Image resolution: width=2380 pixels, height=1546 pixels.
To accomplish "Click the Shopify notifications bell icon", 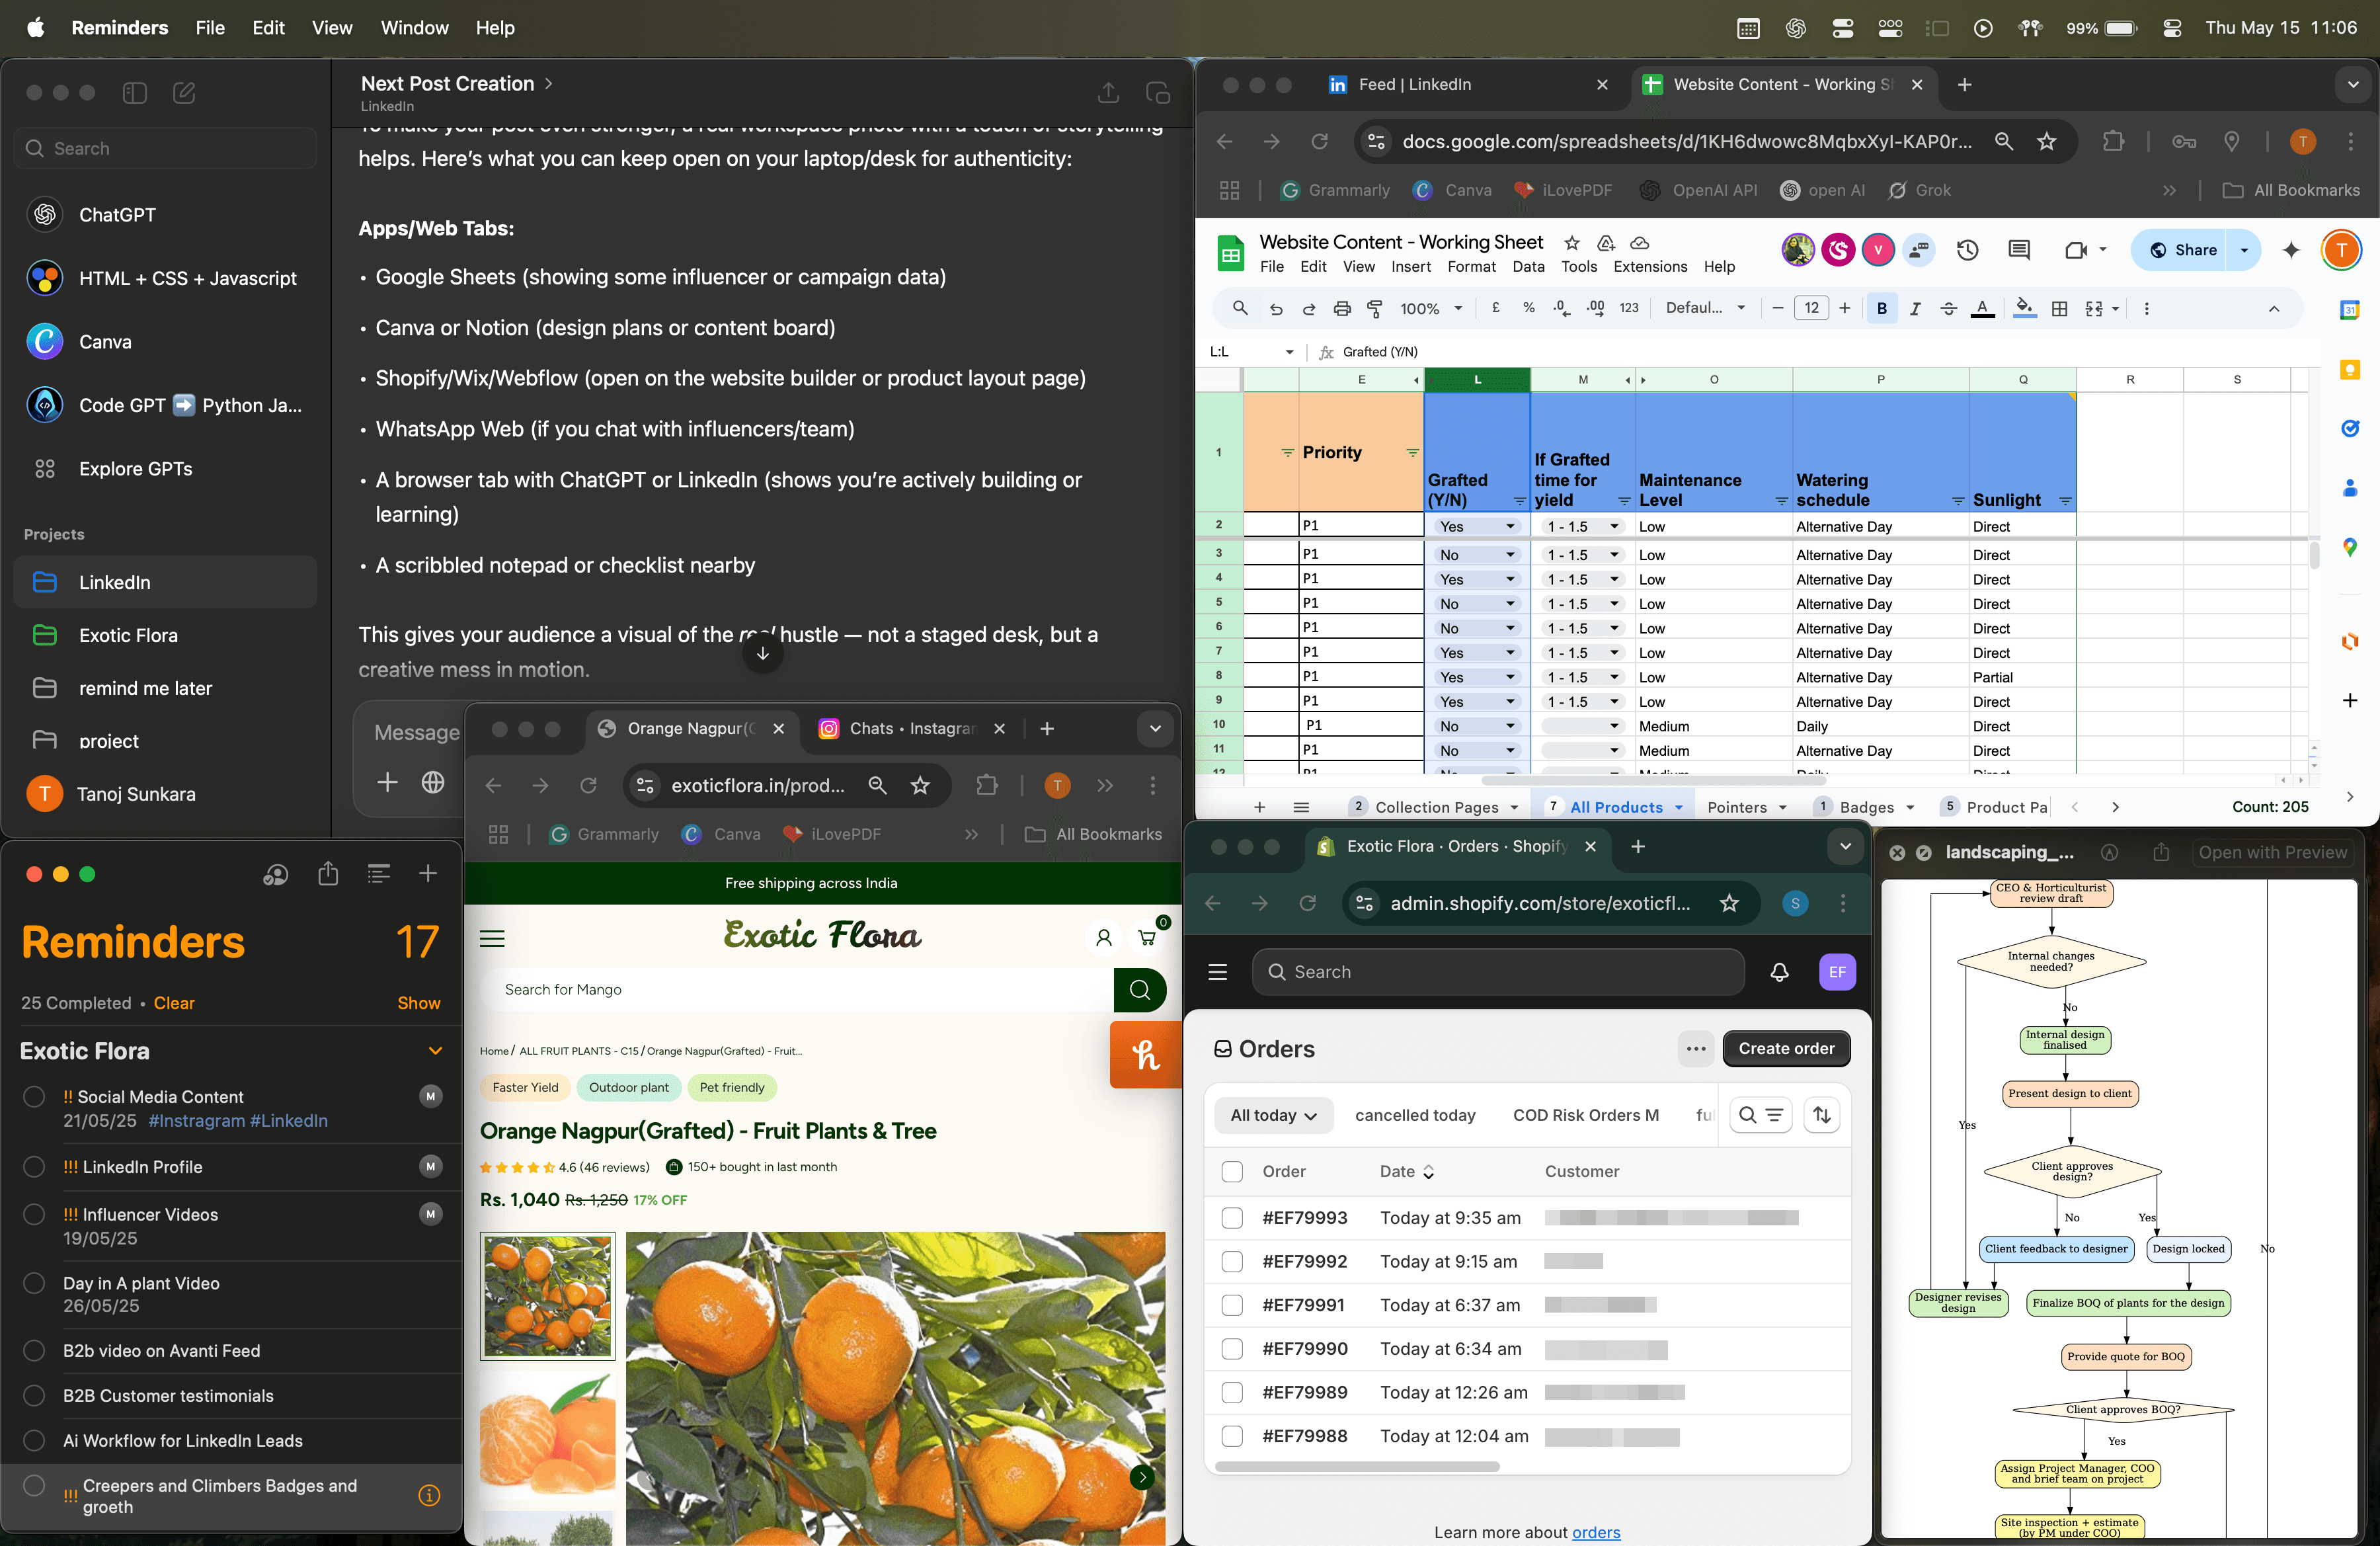I will point(1779,972).
